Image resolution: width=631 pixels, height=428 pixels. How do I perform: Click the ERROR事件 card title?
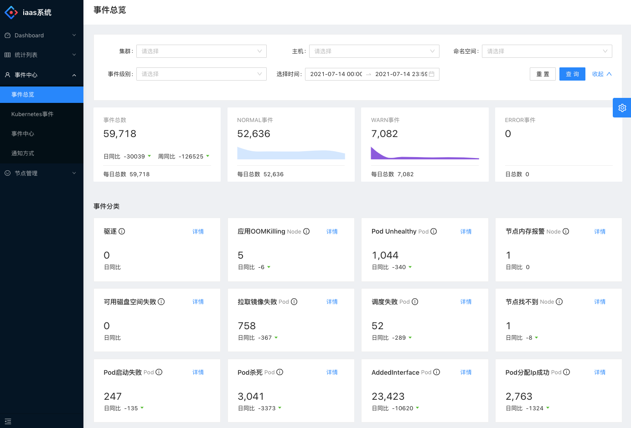click(x=520, y=120)
